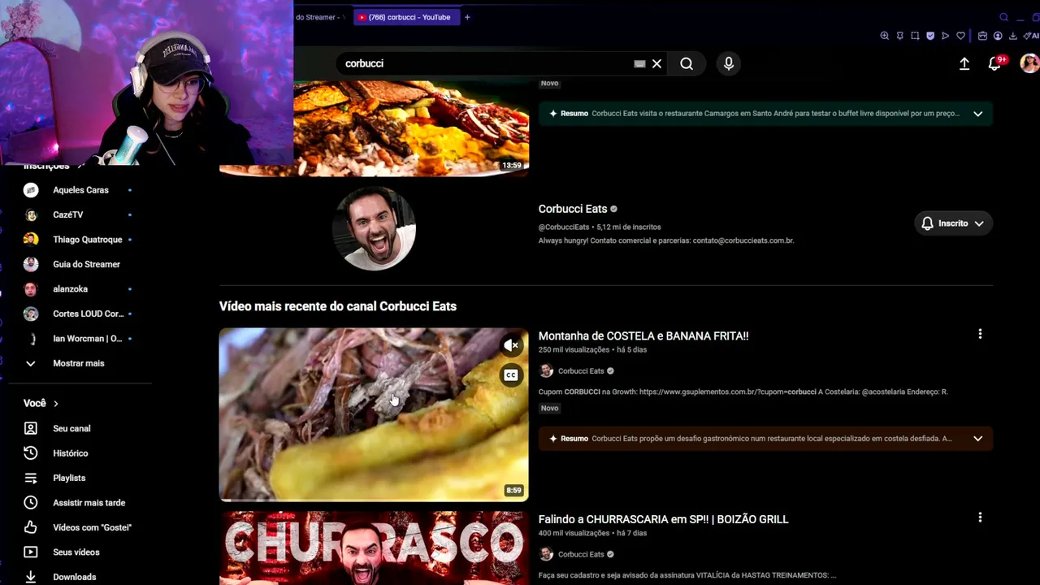Click the browser search icon near window controls

pos(1004,17)
